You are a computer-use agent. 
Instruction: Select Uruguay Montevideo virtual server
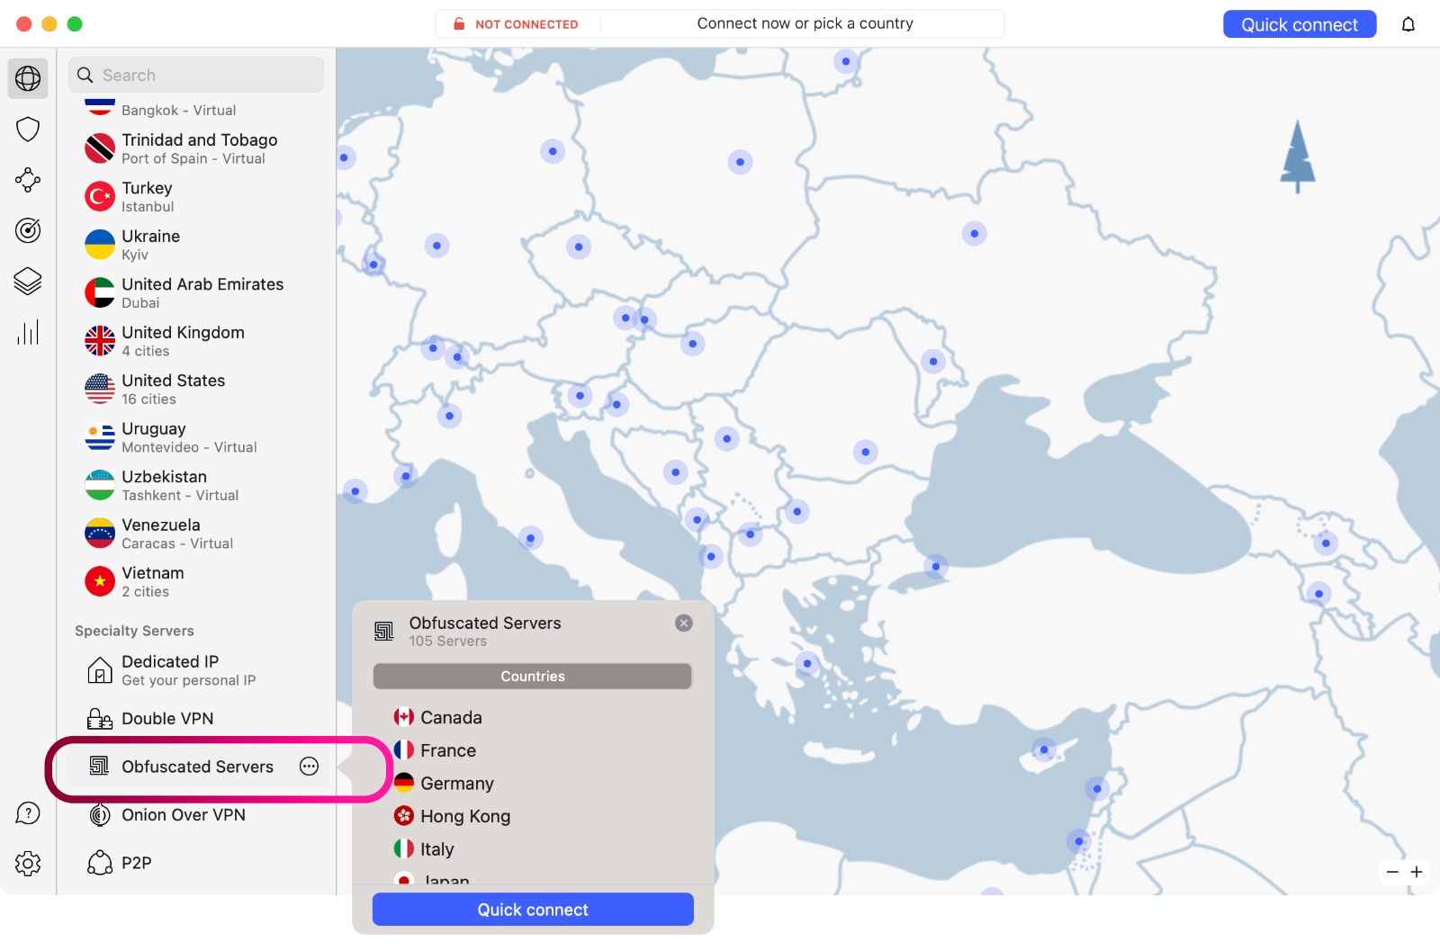[x=196, y=437]
